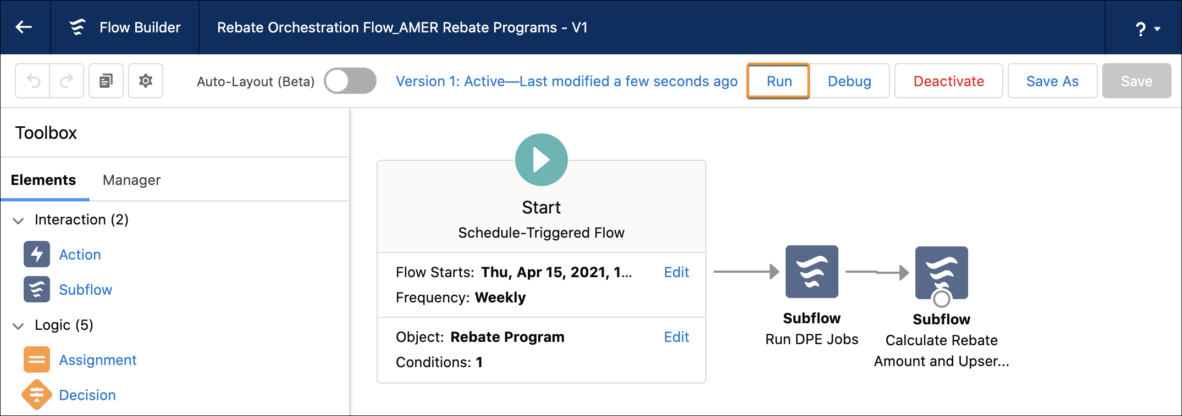1182x416 pixels.
Task: Switch to the Manager tab
Action: click(x=131, y=179)
